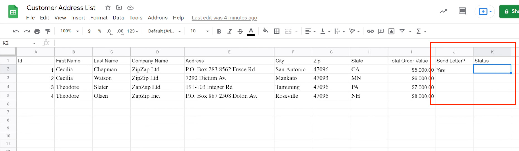Open the Font size 10 dropdown

click(200, 31)
